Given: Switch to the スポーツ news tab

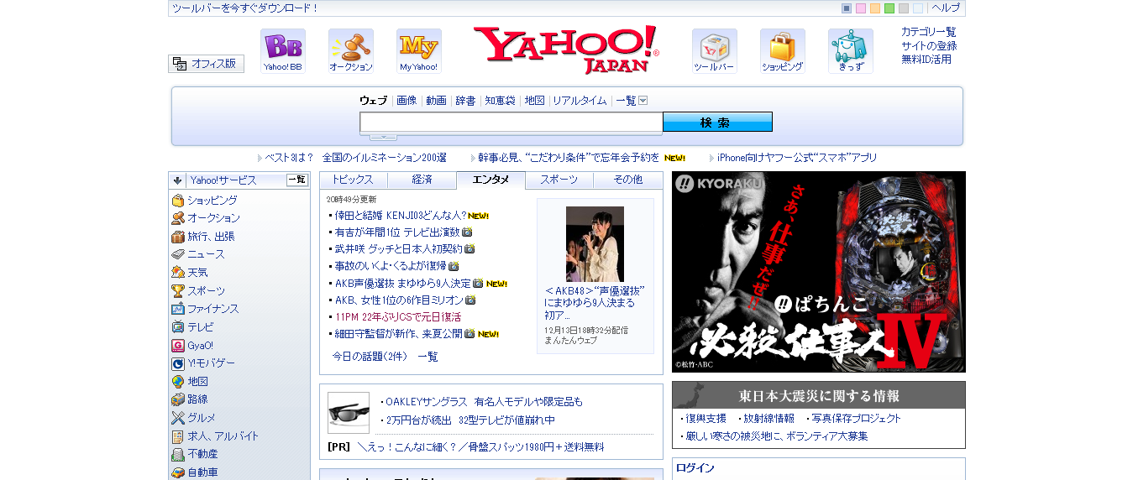Looking at the screenshot, I should point(559,180).
